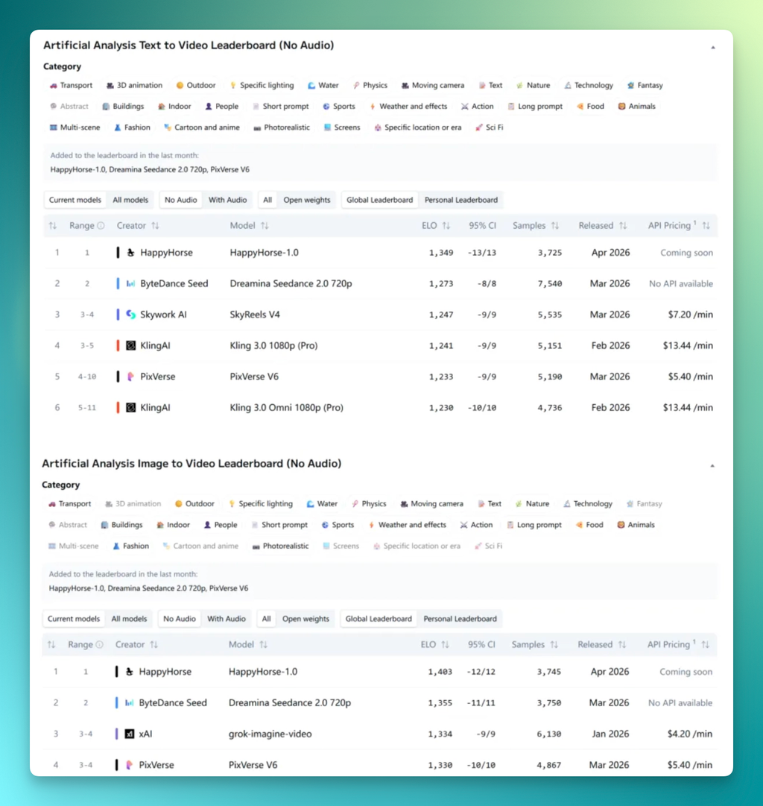Sort Text to Video table by ELO arrows
The image size is (763, 806).
(x=446, y=226)
